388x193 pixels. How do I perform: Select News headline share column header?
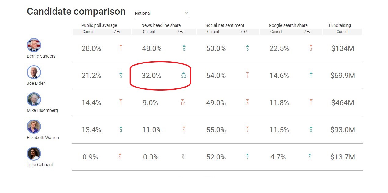pos(161,25)
